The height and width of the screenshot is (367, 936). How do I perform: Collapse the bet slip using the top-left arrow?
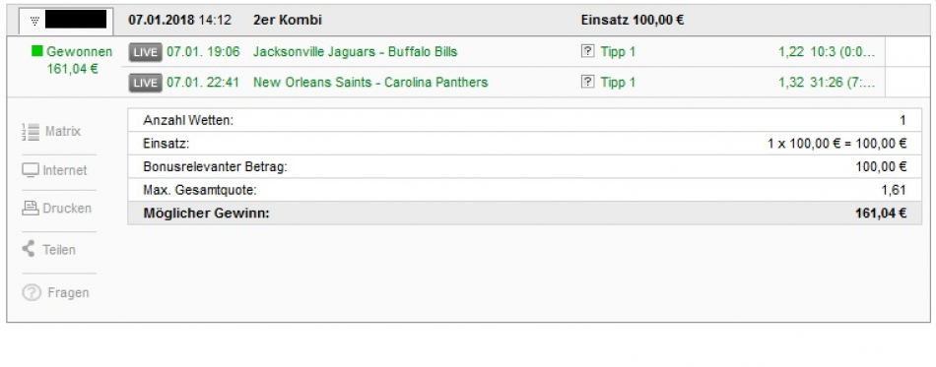tap(34, 21)
